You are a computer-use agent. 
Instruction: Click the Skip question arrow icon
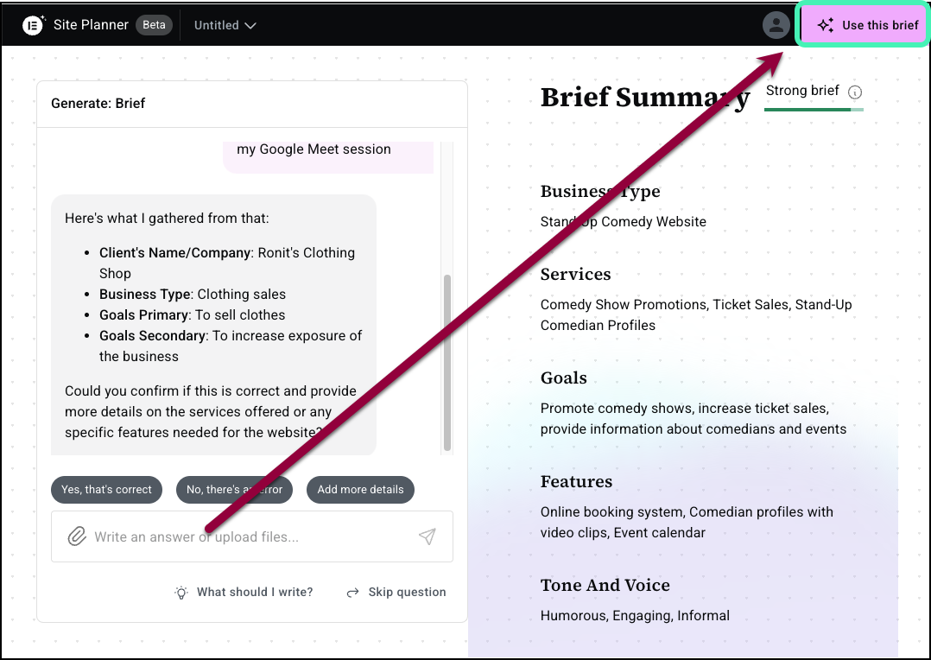pos(352,593)
